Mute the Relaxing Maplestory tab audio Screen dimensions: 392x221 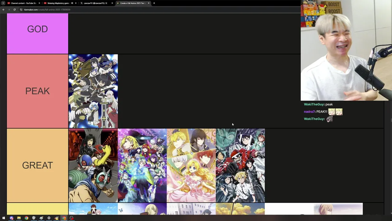[72, 3]
